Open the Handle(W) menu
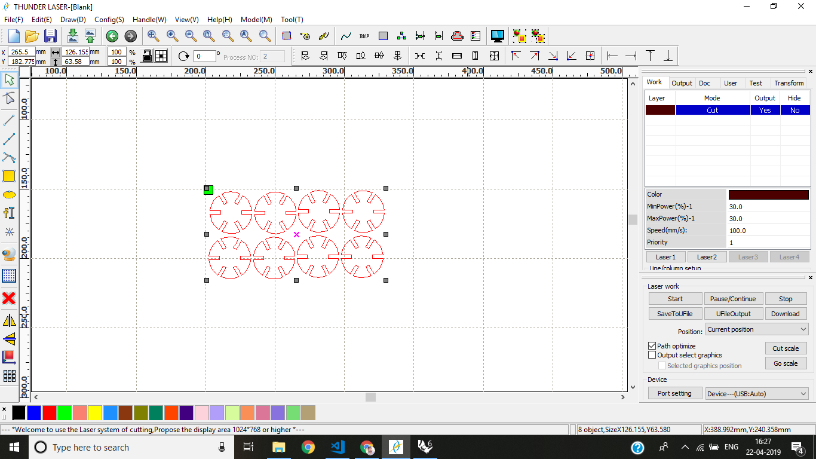The width and height of the screenshot is (816, 459). [149, 20]
